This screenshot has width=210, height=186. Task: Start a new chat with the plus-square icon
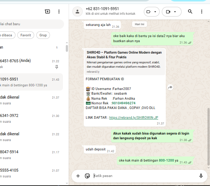point(47,12)
